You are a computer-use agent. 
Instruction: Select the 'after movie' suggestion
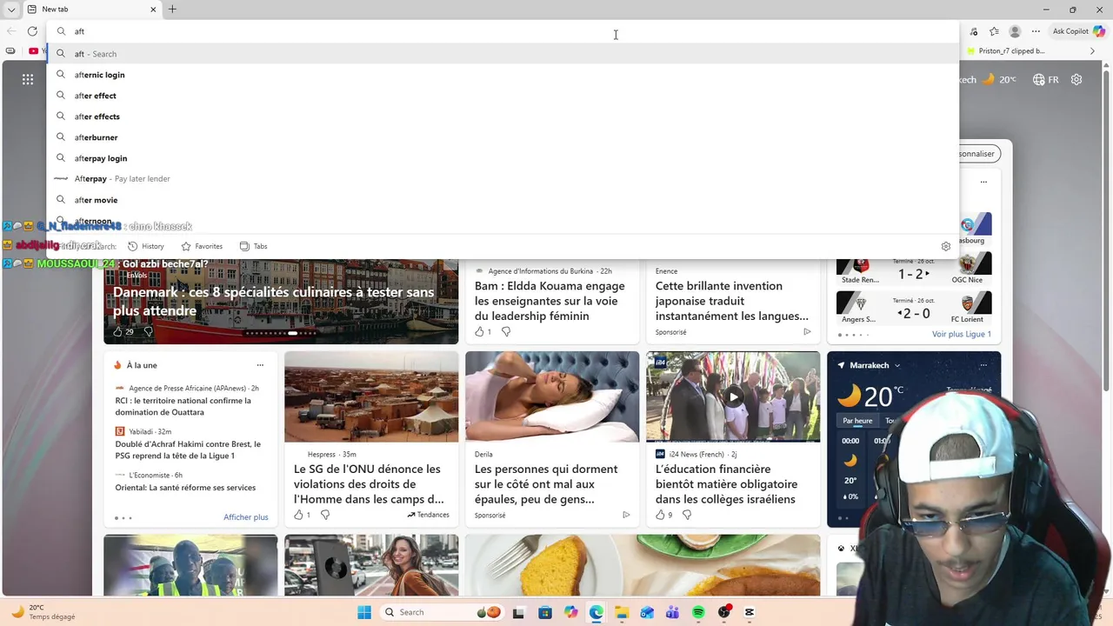coord(503,200)
